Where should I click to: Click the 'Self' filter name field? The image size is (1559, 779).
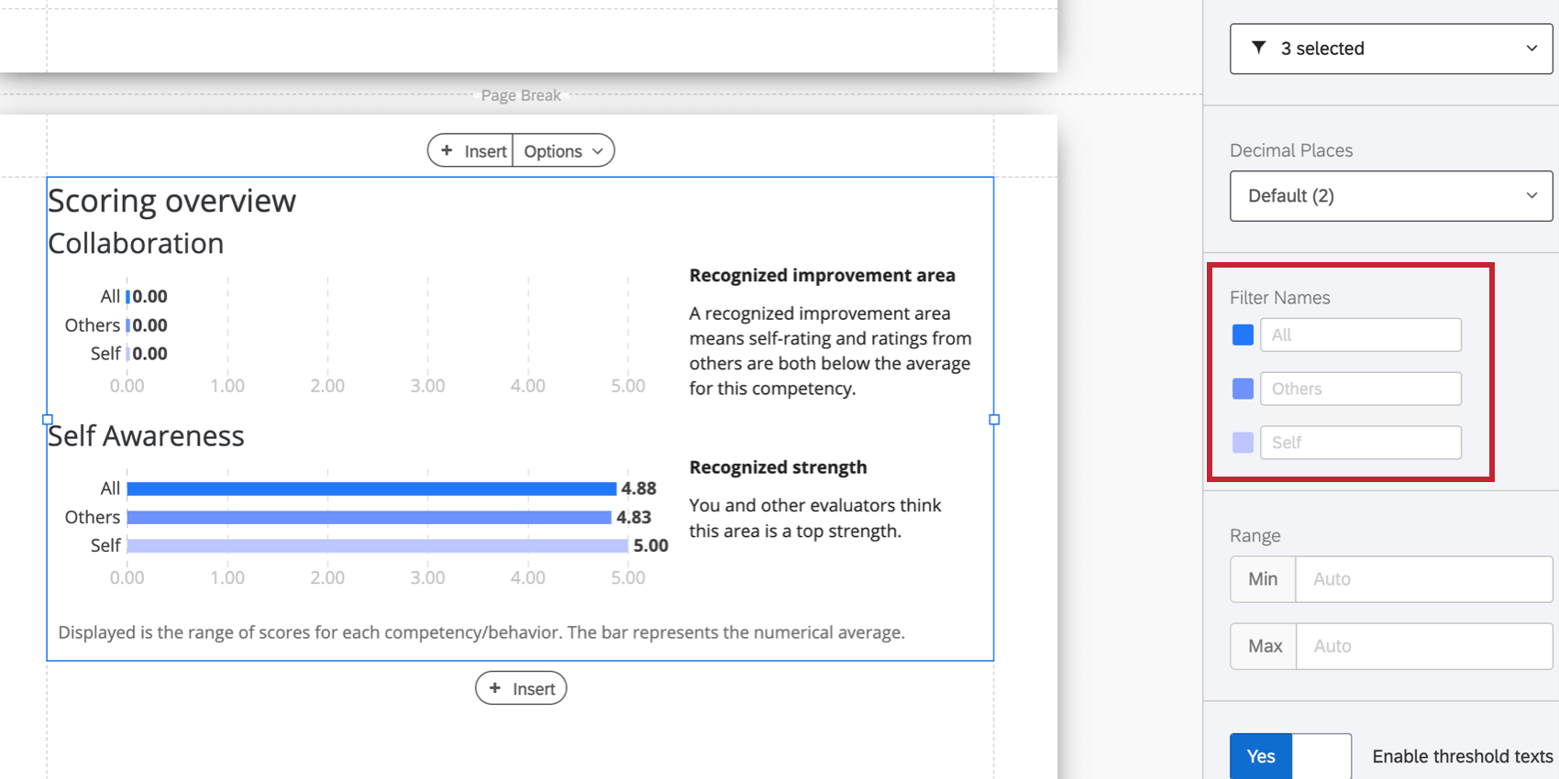(x=1360, y=443)
